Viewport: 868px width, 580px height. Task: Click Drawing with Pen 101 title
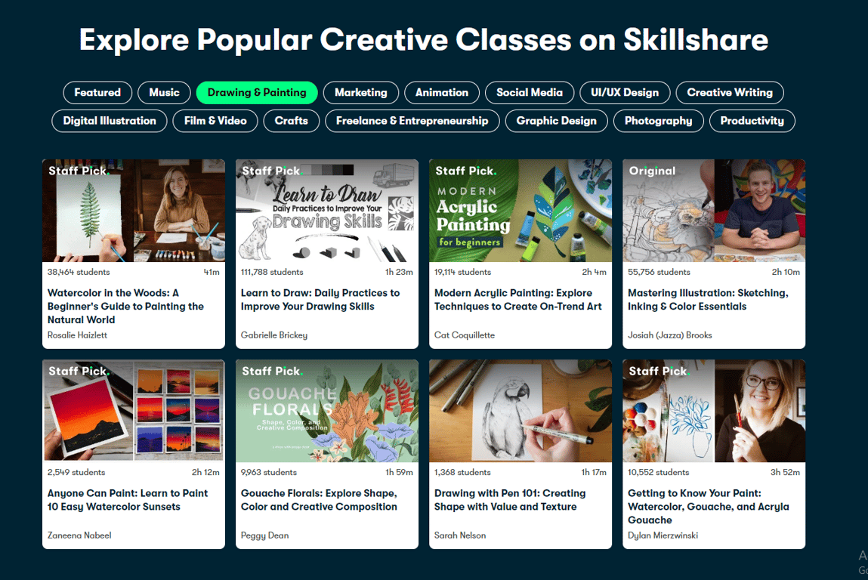(510, 500)
